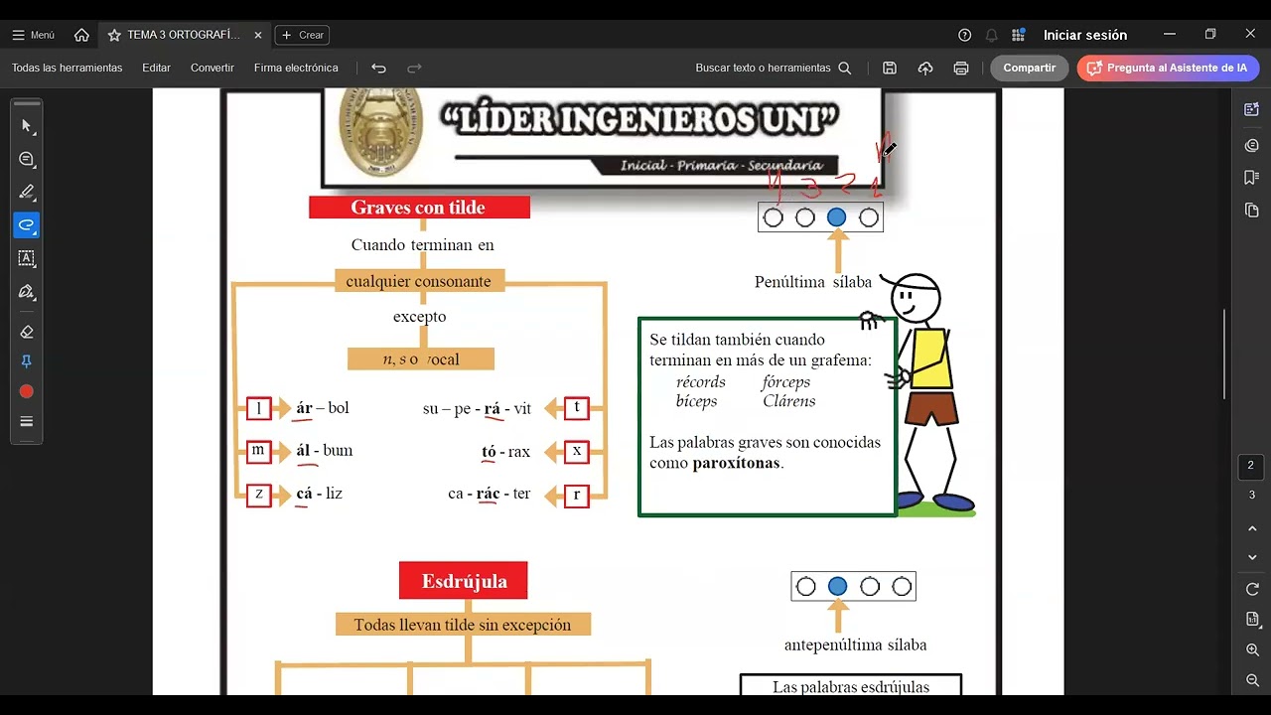The height and width of the screenshot is (715, 1271).
Task: Open the page thumbnails panel icon
Action: 1251,211
